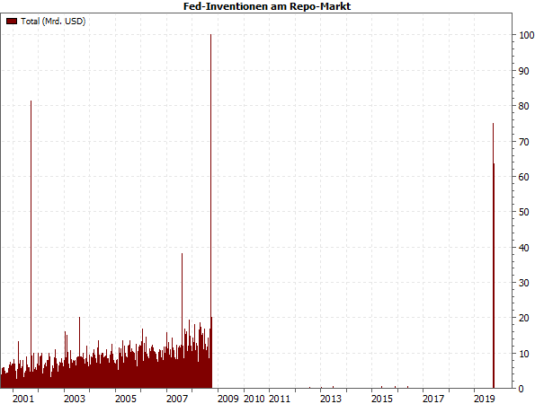Click the x-axis label 2005
The height and width of the screenshot is (404, 535).
126,399
